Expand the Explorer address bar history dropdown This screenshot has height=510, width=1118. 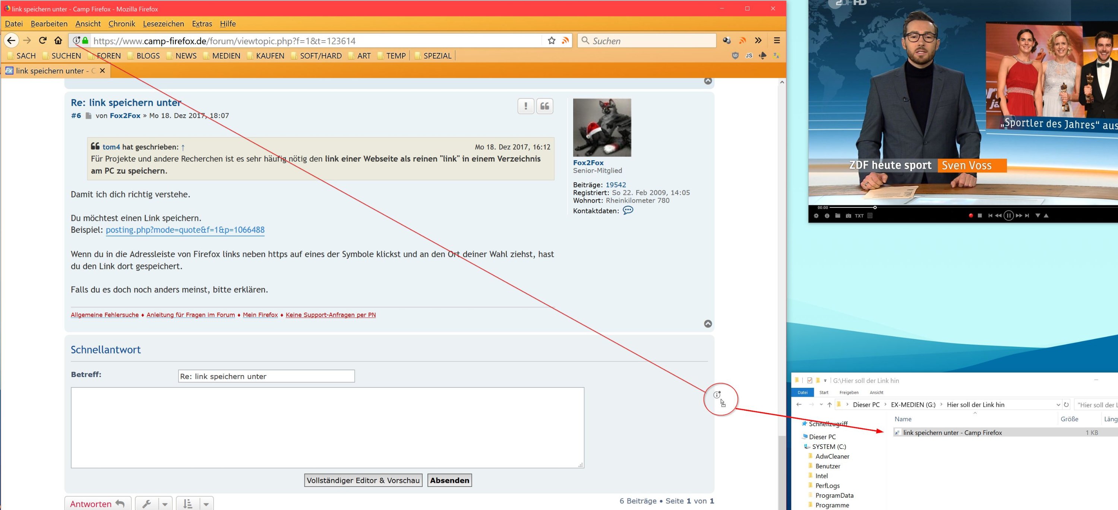1058,405
